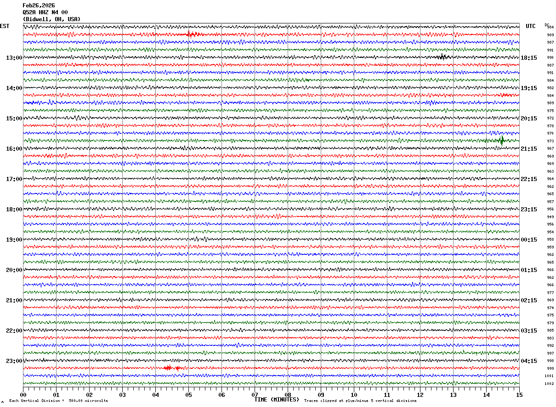This screenshot has height=407, width=556.
Task: Click the black burst on the 13:00 trace
Action: click(443, 57)
